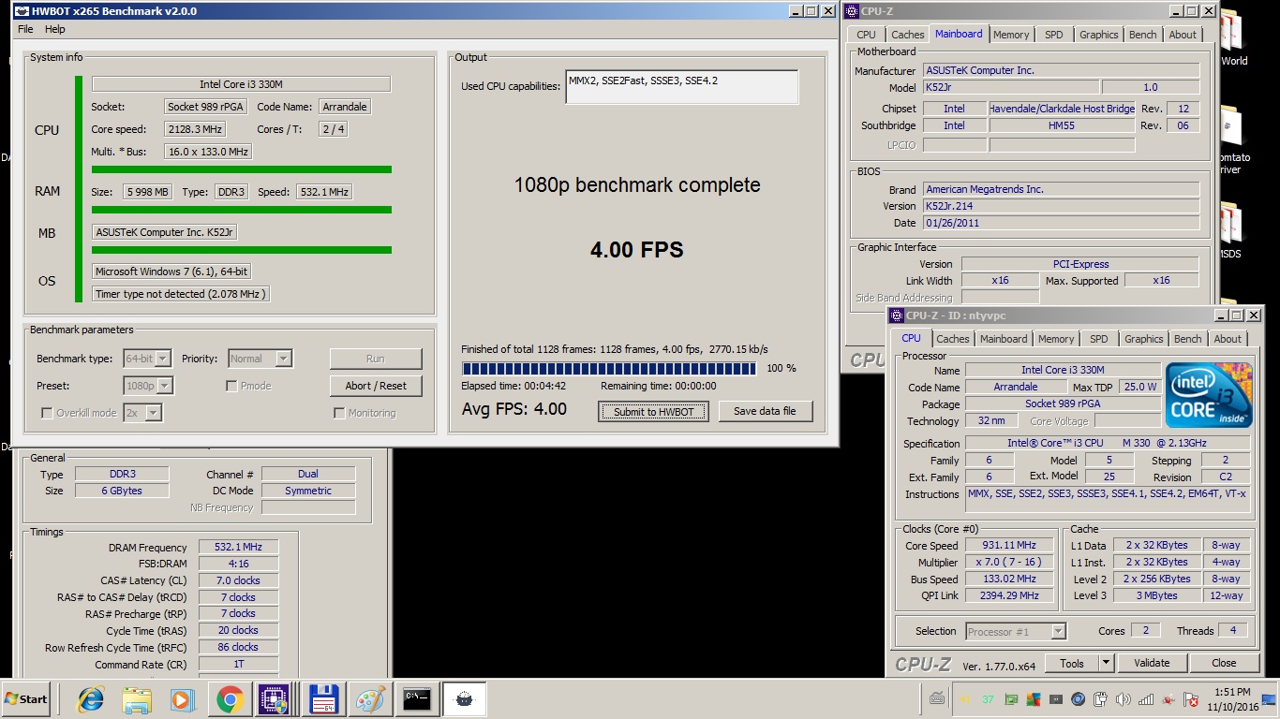The width and height of the screenshot is (1280, 719).
Task: Toggle the Pmode checkbox
Action: (231, 386)
